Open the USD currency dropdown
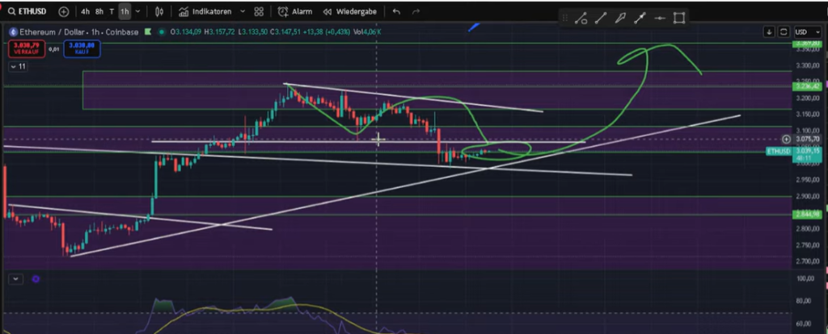828x334 pixels. [805, 31]
